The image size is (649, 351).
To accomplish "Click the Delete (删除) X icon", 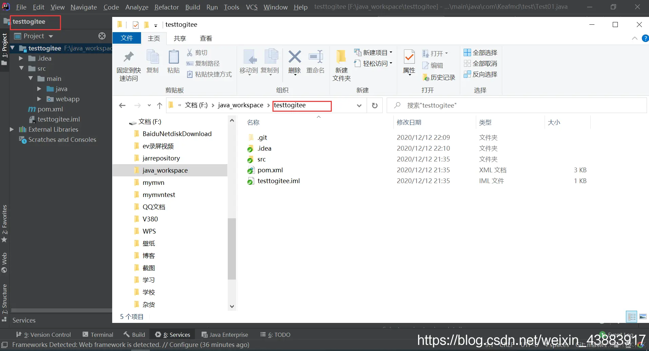I will (295, 57).
